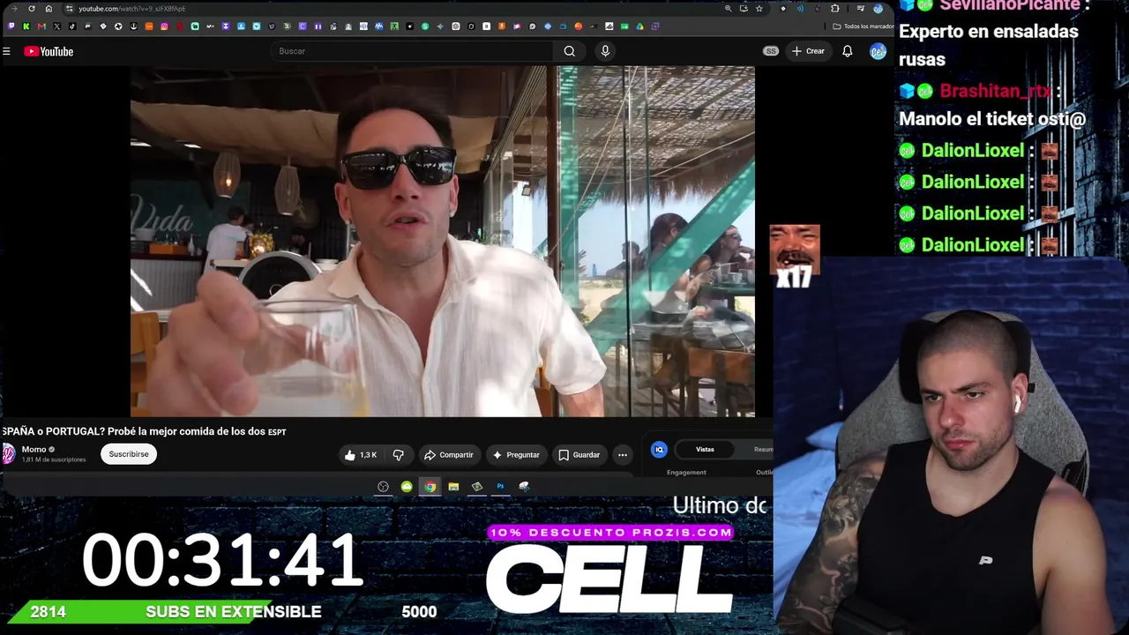Bookmark this page with star icon
This screenshot has width=1129, height=635.
click(759, 9)
